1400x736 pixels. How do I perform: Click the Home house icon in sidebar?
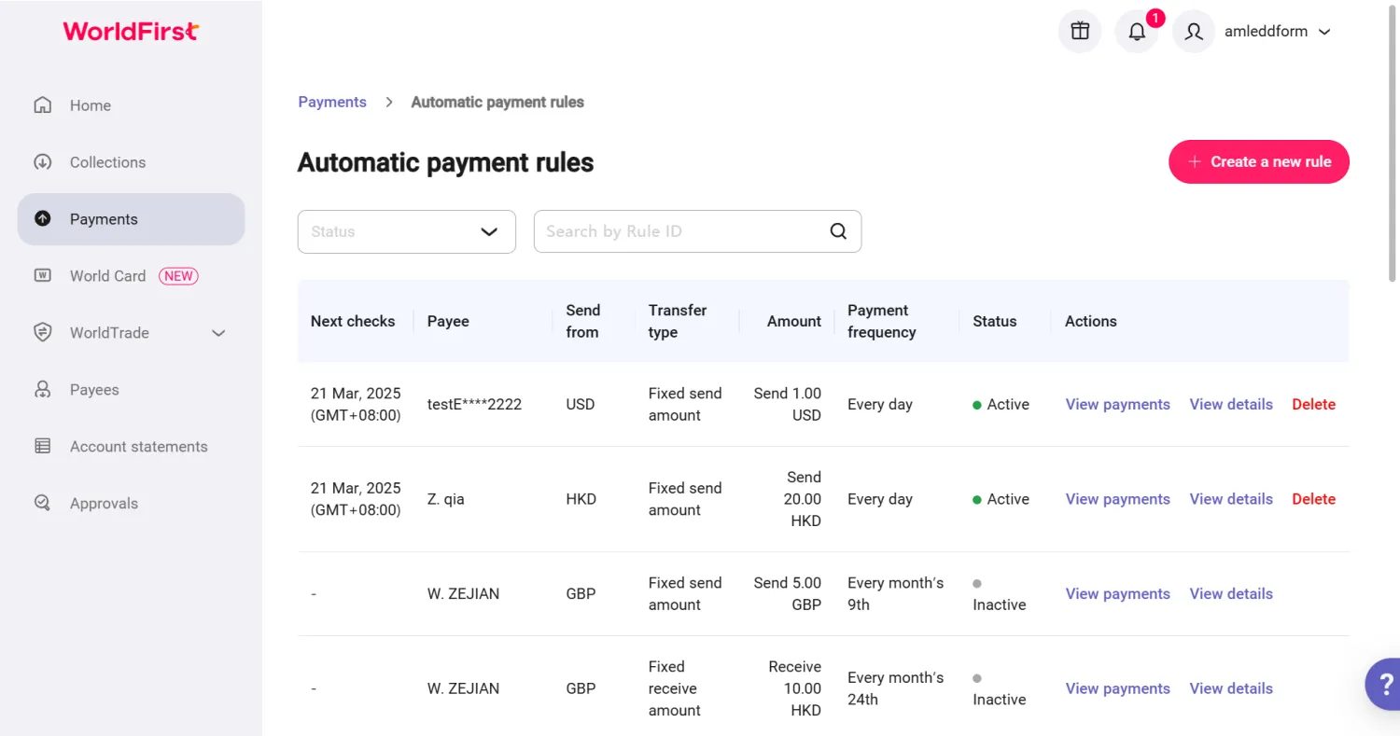click(42, 105)
